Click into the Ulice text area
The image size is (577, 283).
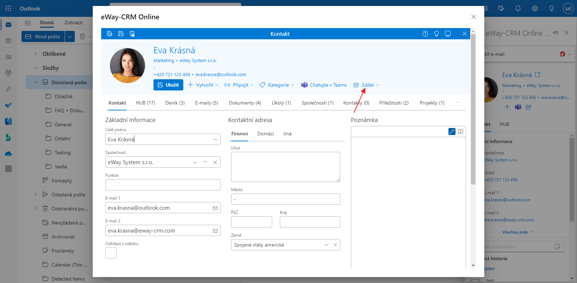[x=286, y=167]
